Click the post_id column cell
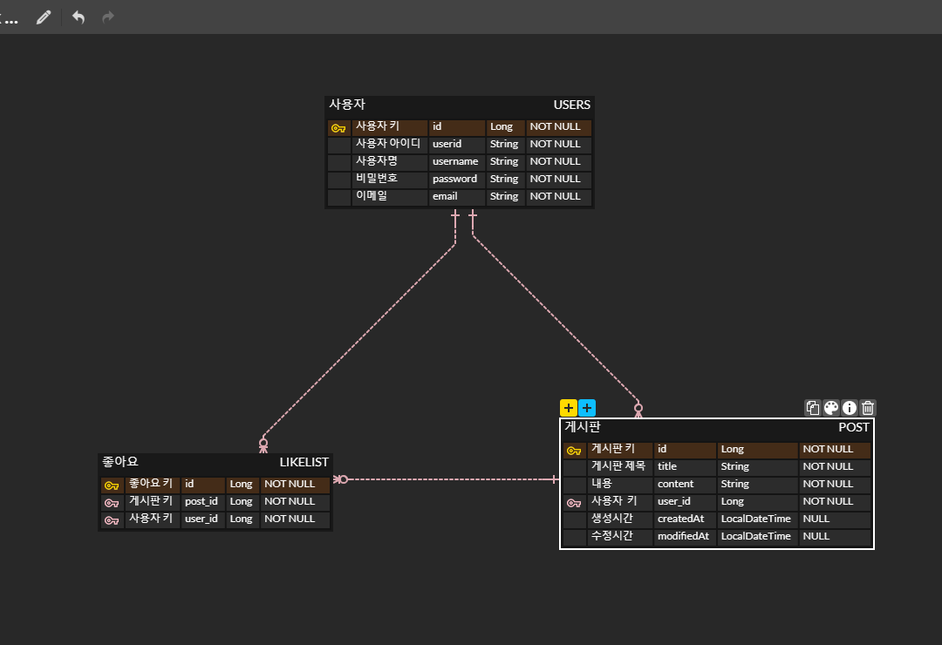 pyautogui.click(x=203, y=501)
